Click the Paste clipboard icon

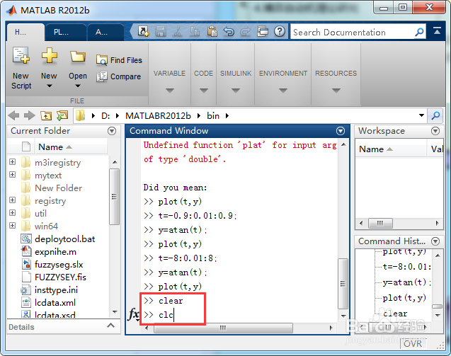[212, 31]
